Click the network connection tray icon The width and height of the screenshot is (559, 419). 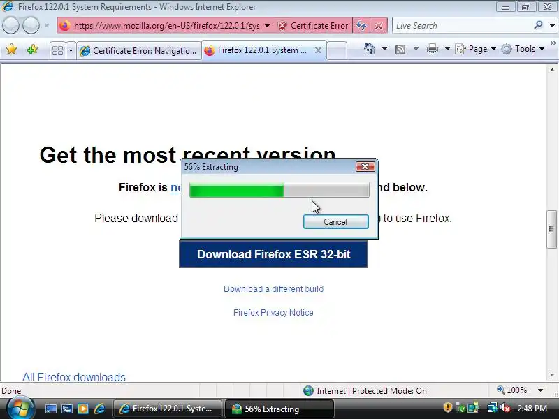pos(492,408)
